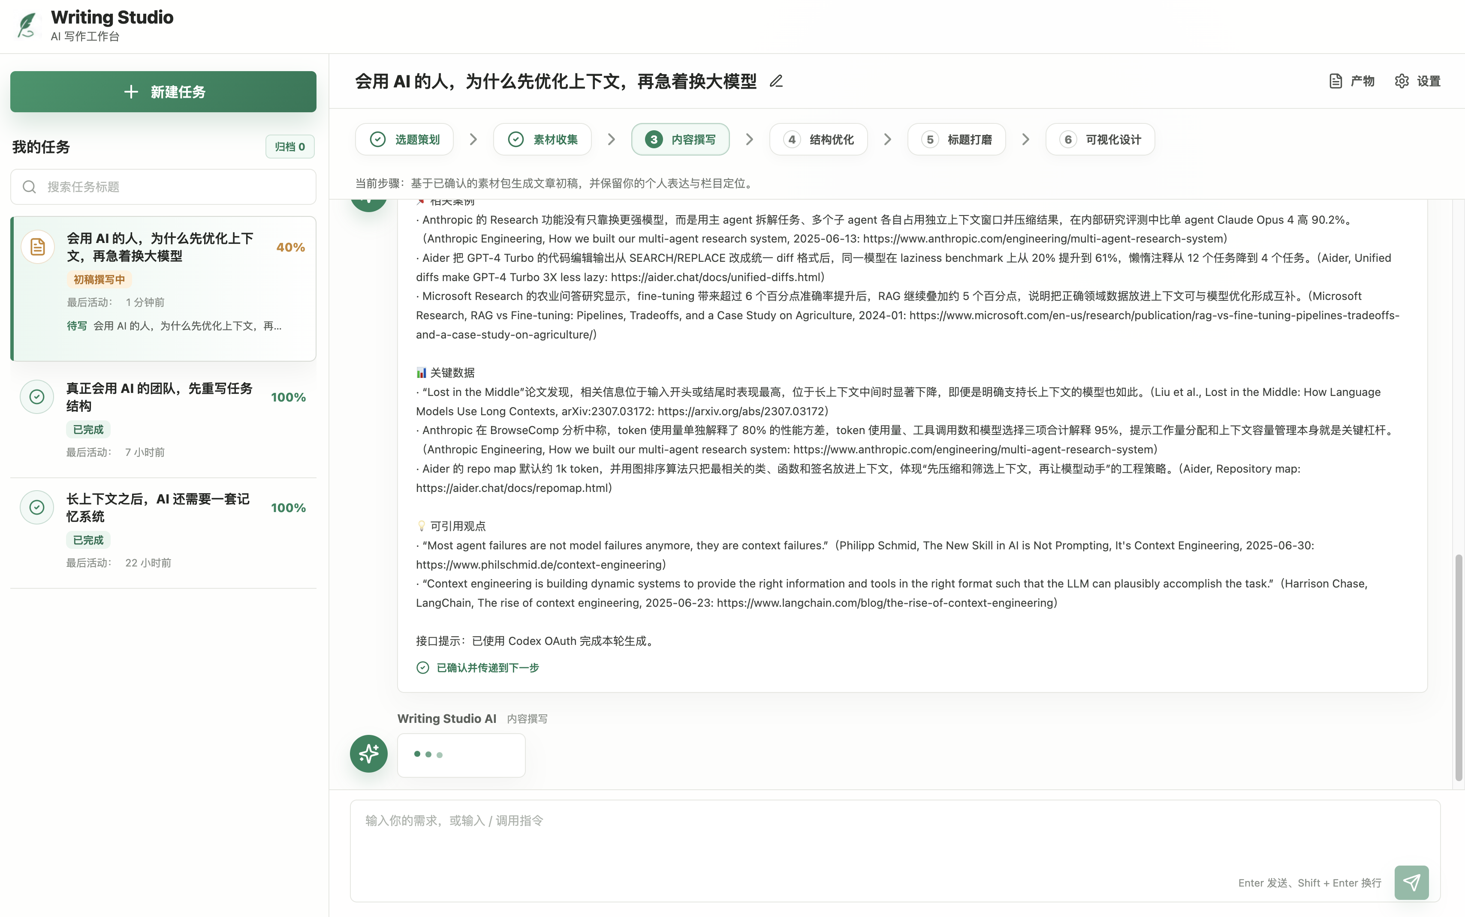Screen dimensions: 1465x917
Task: Click the 40% progress value on the active task
Action: (x=291, y=247)
